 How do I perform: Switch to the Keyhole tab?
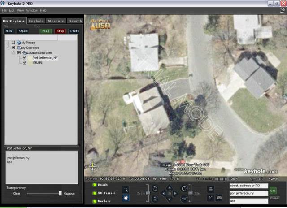(36, 21)
